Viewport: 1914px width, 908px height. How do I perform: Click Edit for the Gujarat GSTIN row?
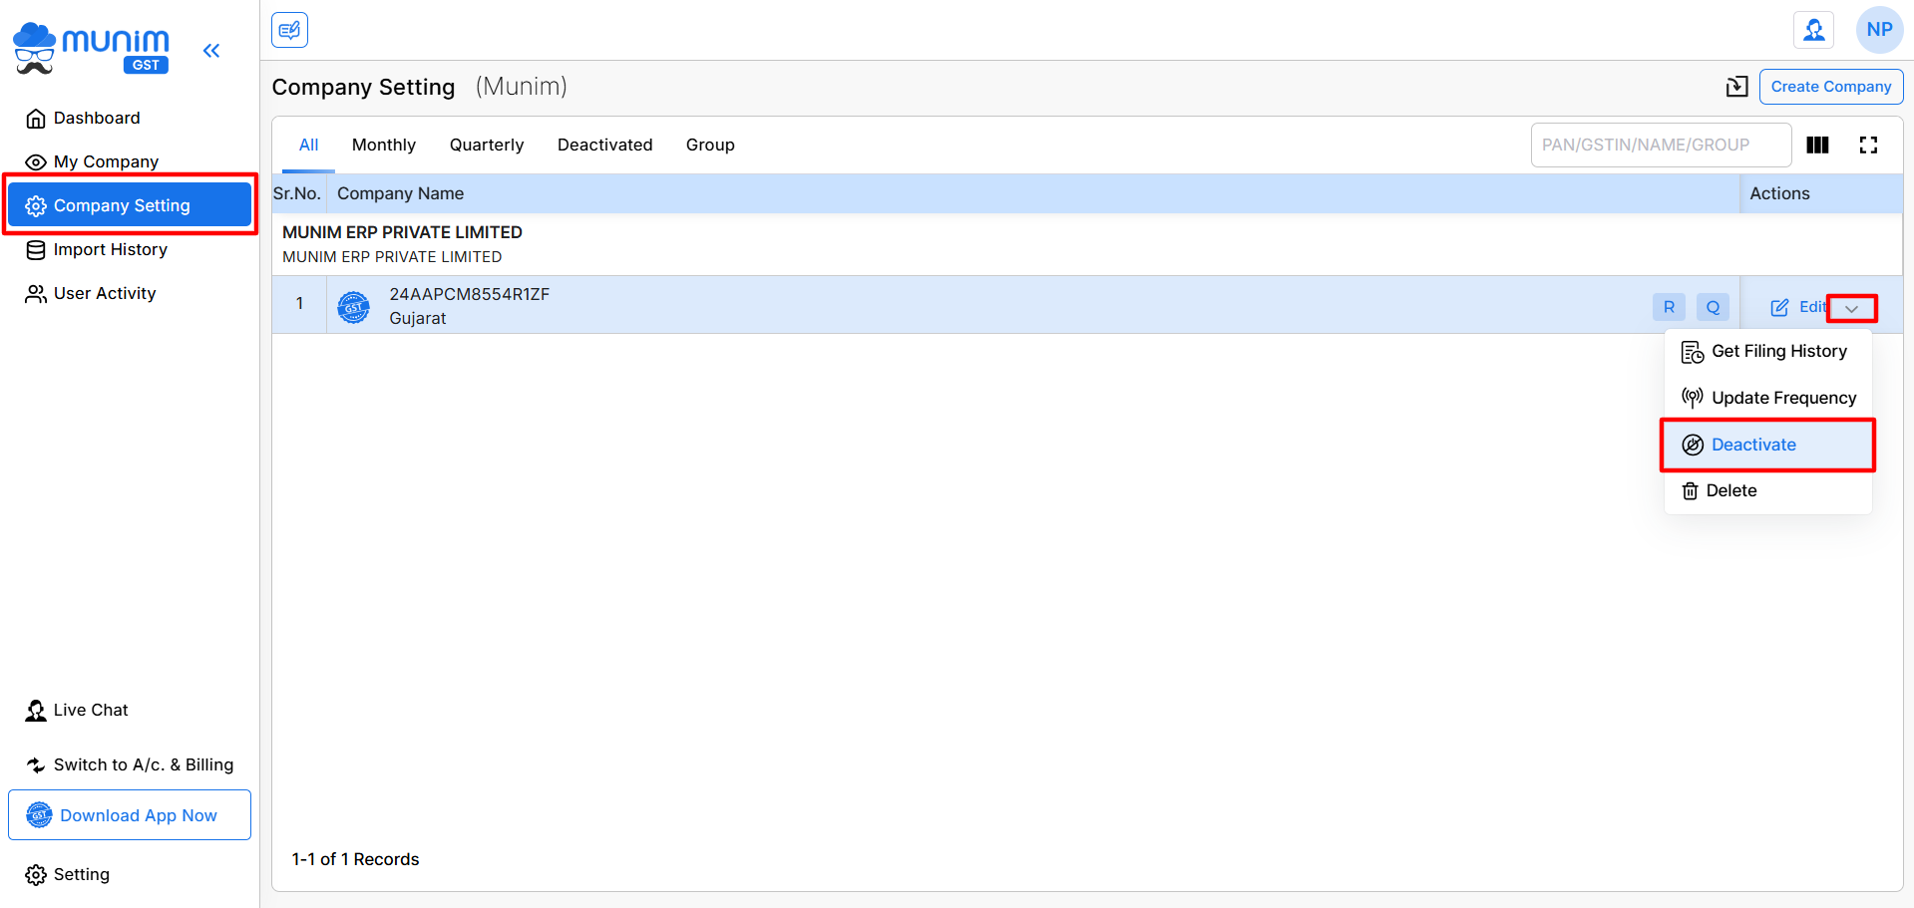pyautogui.click(x=1798, y=307)
